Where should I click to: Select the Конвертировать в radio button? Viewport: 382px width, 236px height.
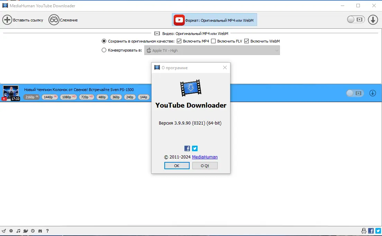(x=104, y=50)
